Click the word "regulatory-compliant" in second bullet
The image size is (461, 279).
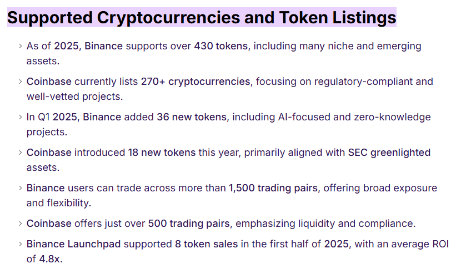363,82
